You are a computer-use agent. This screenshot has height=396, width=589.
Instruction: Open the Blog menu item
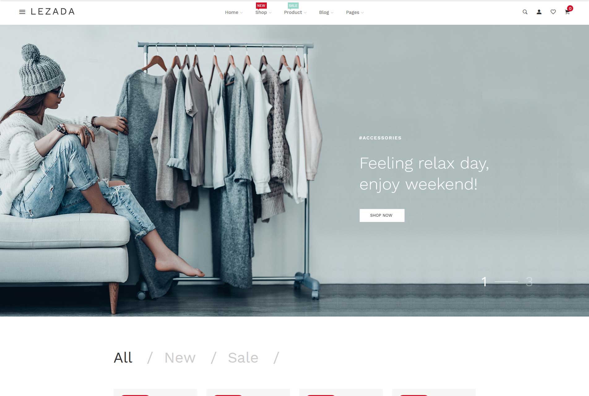coord(326,12)
